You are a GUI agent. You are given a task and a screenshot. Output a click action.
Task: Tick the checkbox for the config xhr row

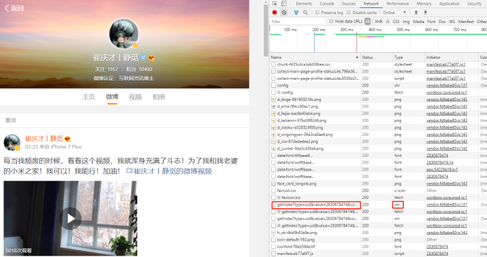[273, 85]
